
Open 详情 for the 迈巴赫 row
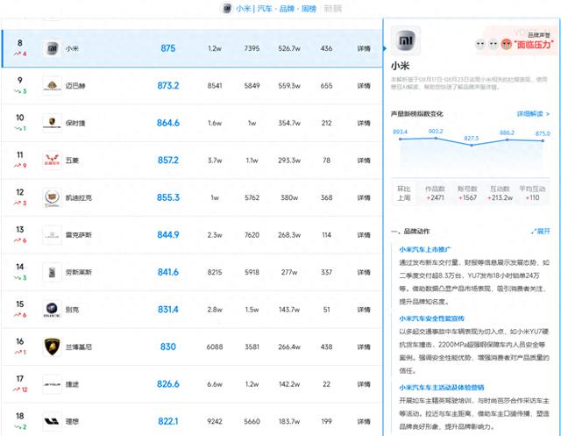[364, 86]
